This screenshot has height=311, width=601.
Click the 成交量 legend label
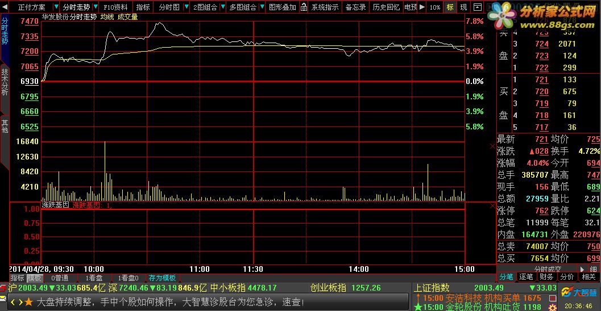click(127, 17)
